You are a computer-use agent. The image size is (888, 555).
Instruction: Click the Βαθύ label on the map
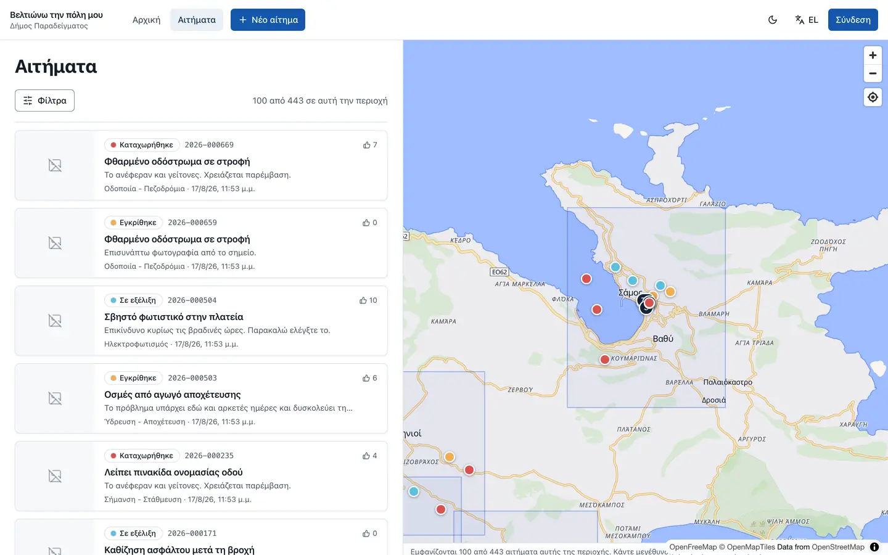(x=663, y=339)
